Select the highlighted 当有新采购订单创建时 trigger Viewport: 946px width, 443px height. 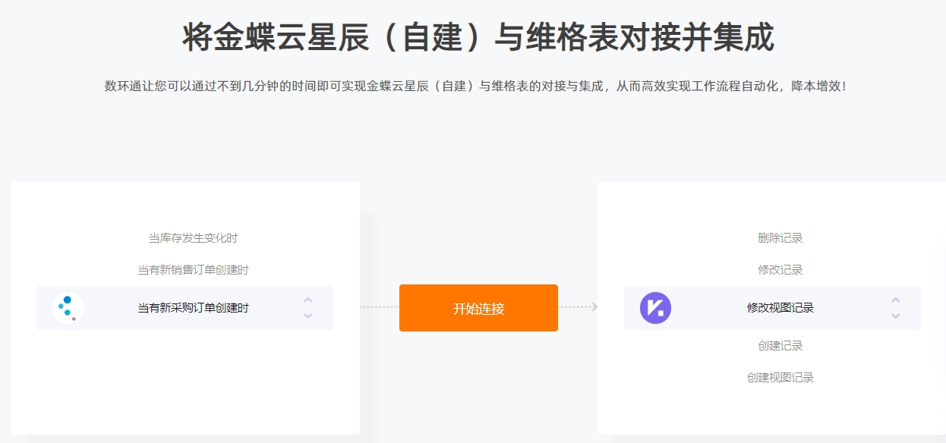click(x=184, y=308)
